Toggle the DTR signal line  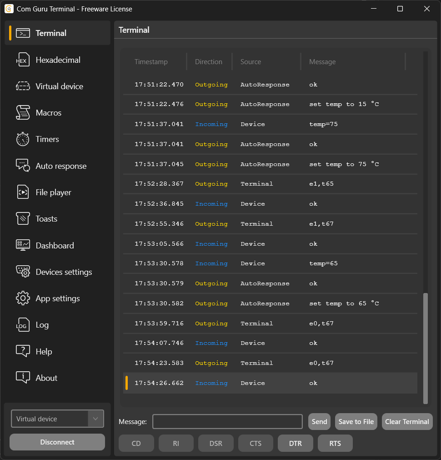point(295,444)
